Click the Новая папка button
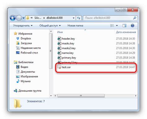This screenshot has width=147, height=119. [x=75, y=26]
